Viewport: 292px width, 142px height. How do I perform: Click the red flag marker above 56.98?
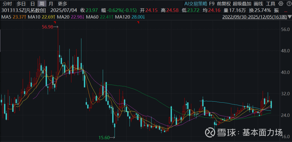pos(55,22)
